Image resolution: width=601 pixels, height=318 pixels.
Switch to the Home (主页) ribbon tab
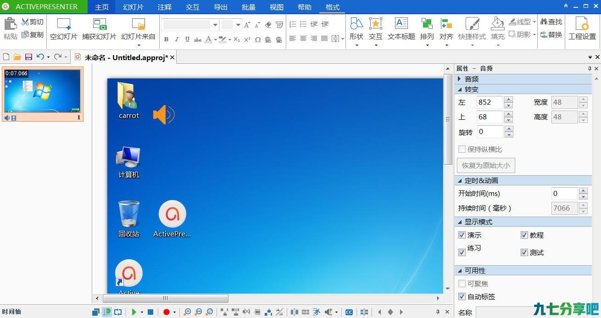pyautogui.click(x=102, y=7)
